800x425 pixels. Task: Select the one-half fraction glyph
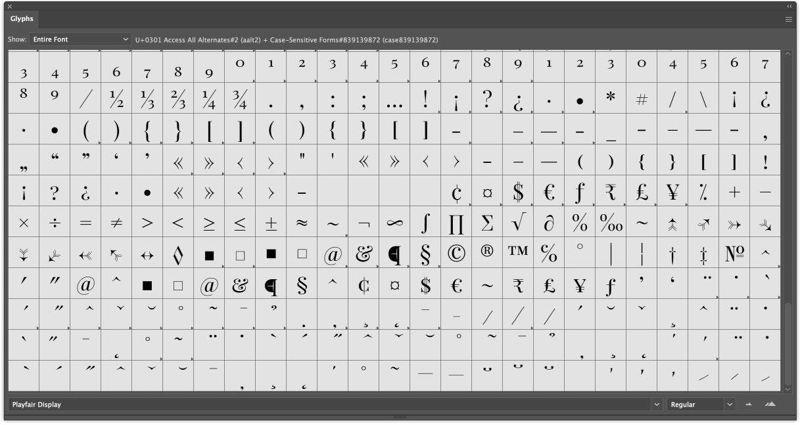click(116, 99)
